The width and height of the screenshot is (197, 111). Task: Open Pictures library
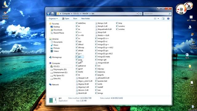(x=55, y=48)
